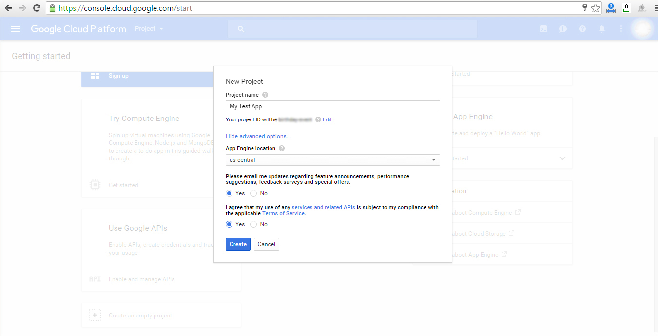The height and width of the screenshot is (336, 658).
Task: Click the saved-password key icon in address bar
Action: (585, 8)
